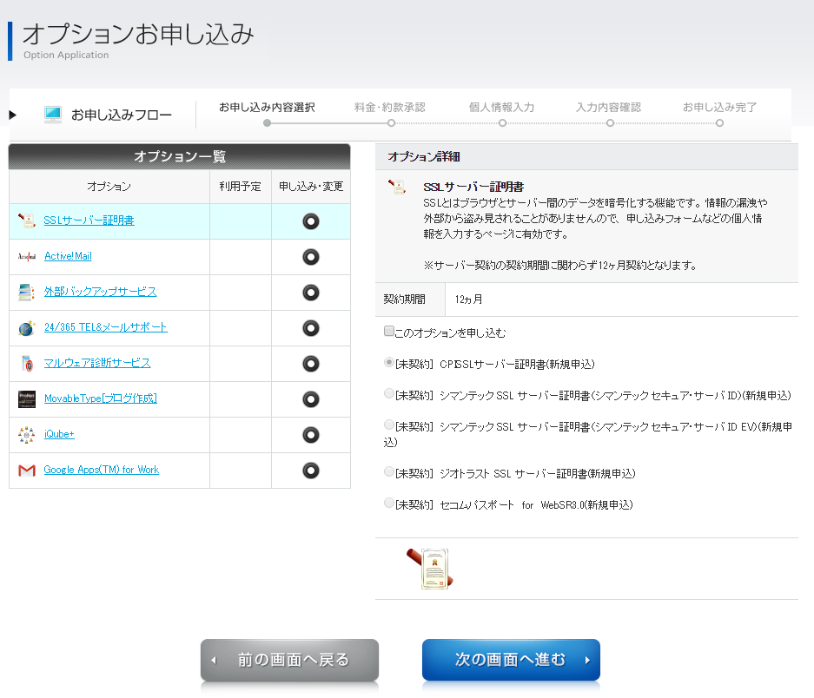Screen dimensions: 814x698
Task: Click the 料金・約款承認 flow step
Action: tap(389, 108)
